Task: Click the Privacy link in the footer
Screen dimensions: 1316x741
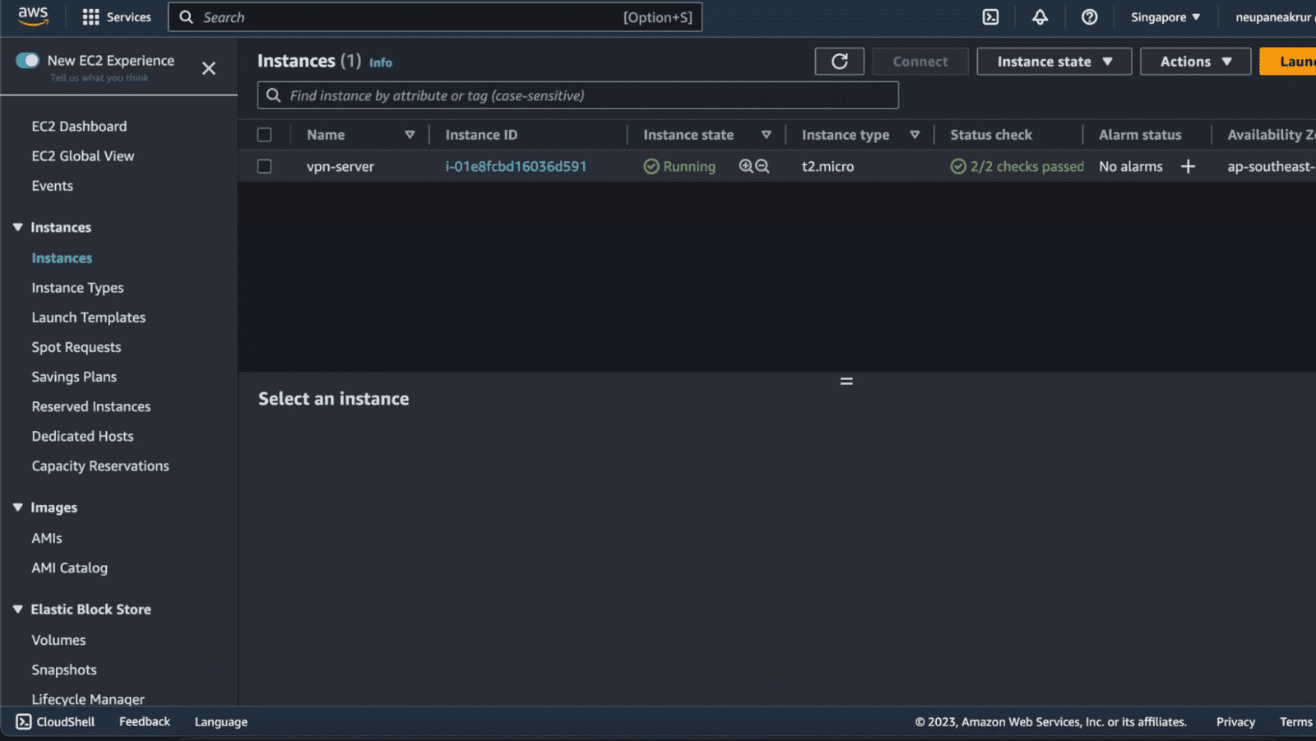Action: click(1235, 721)
